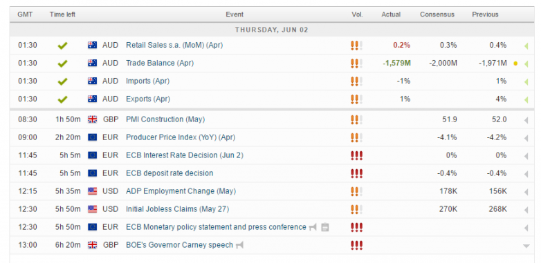
Task: Click volatility indicator for ADP Employment Change
Action: tap(356, 191)
